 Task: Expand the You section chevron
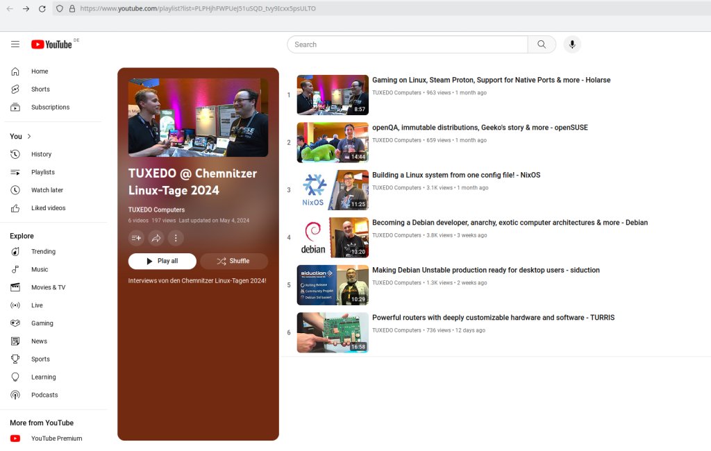coord(29,136)
